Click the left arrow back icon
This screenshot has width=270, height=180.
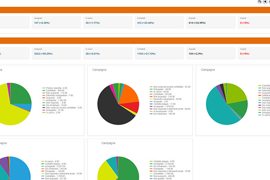[266, 2]
